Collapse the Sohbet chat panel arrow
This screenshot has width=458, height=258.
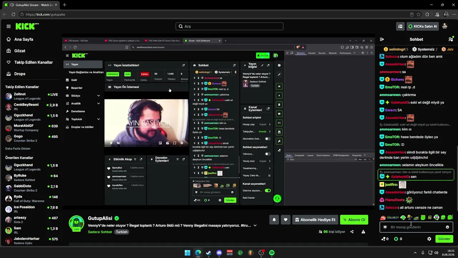382,39
